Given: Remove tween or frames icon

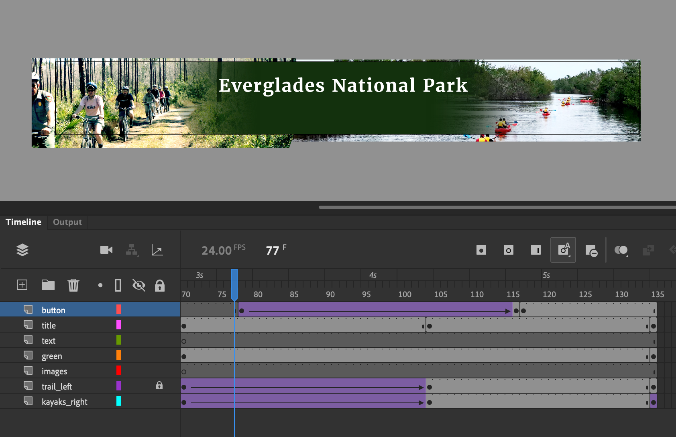Looking at the screenshot, I should coord(591,251).
